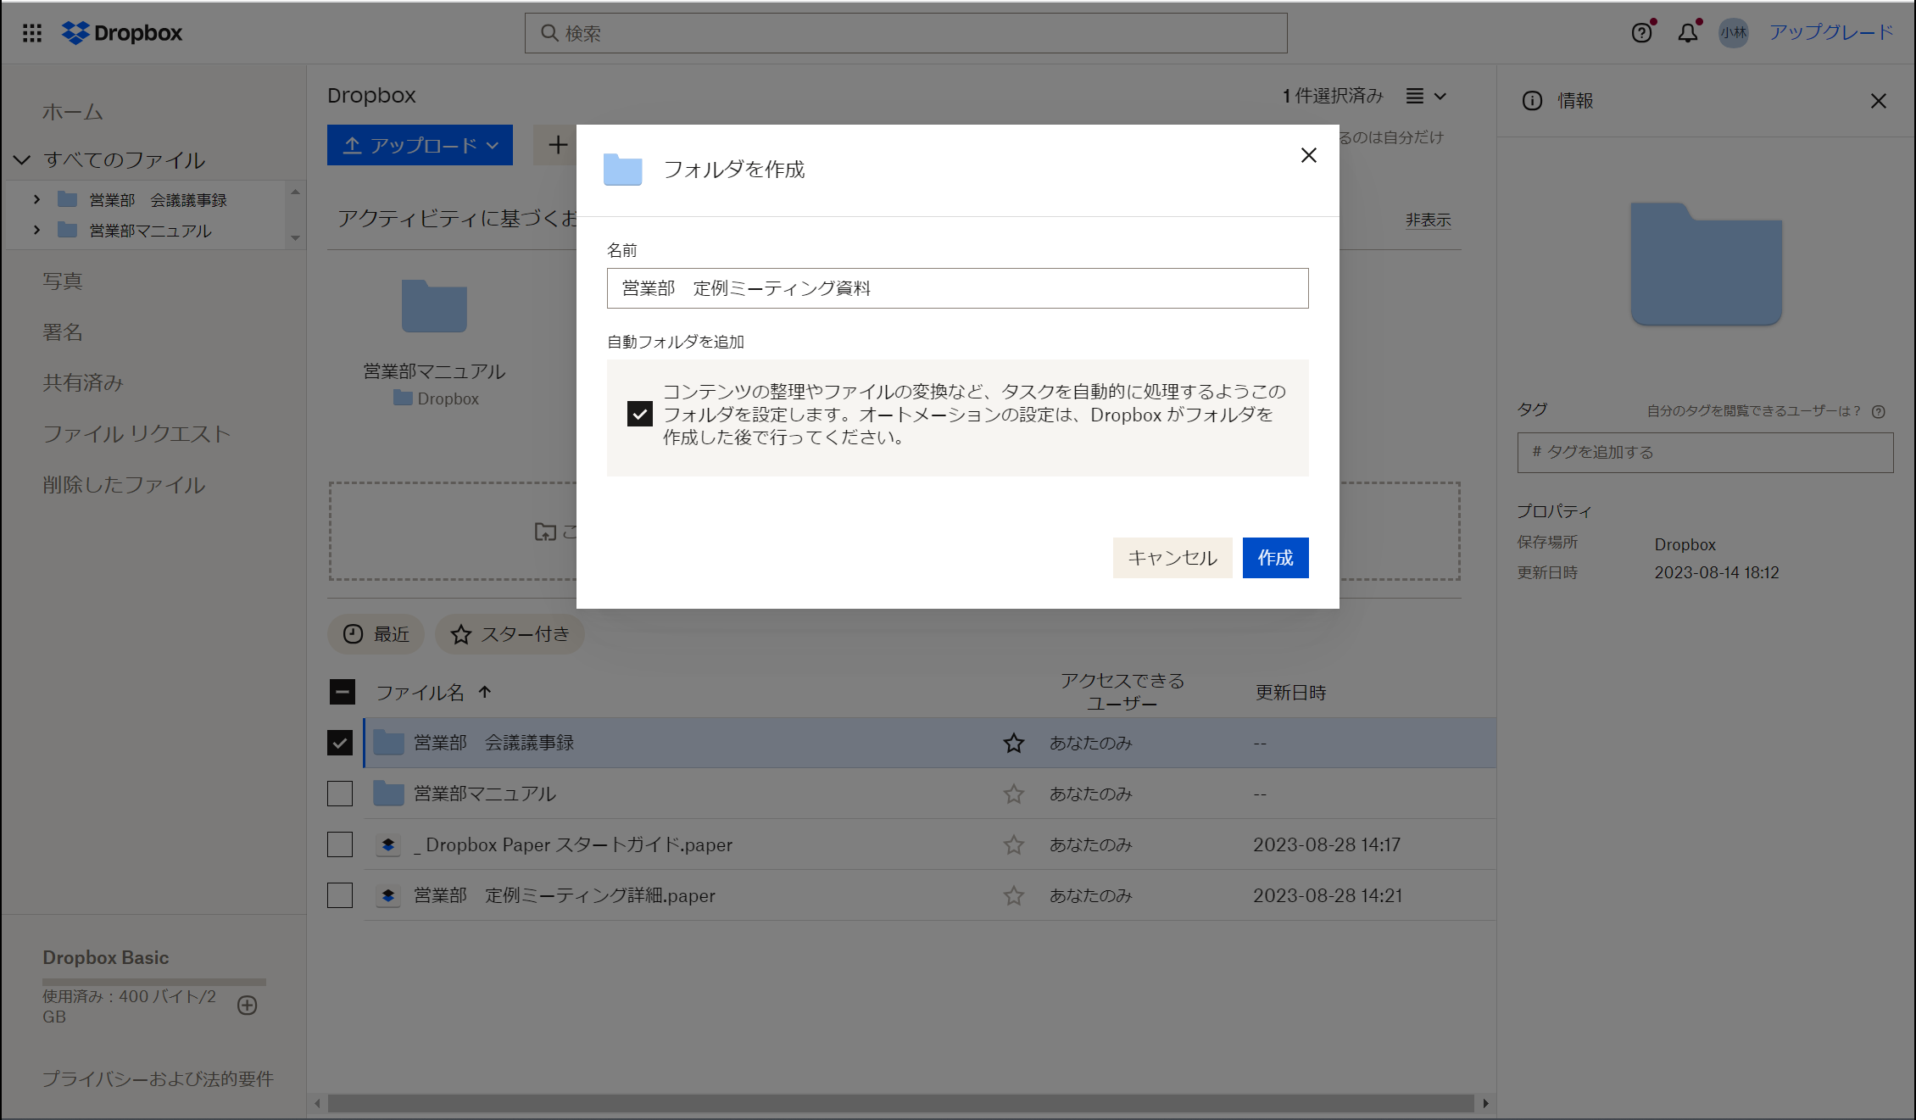1916x1120 pixels.
Task: Click the 作成 button to create folder
Action: (1275, 557)
